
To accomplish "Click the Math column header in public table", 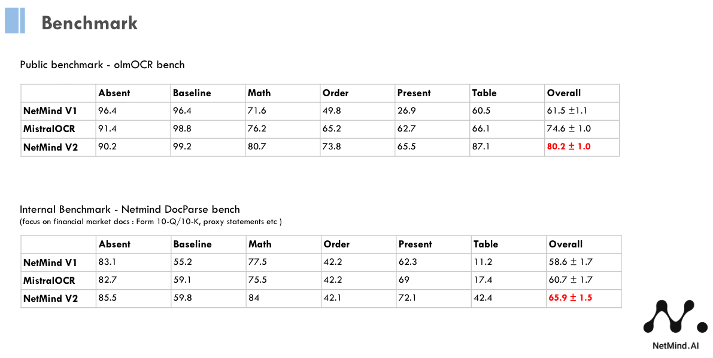I will point(259,93).
